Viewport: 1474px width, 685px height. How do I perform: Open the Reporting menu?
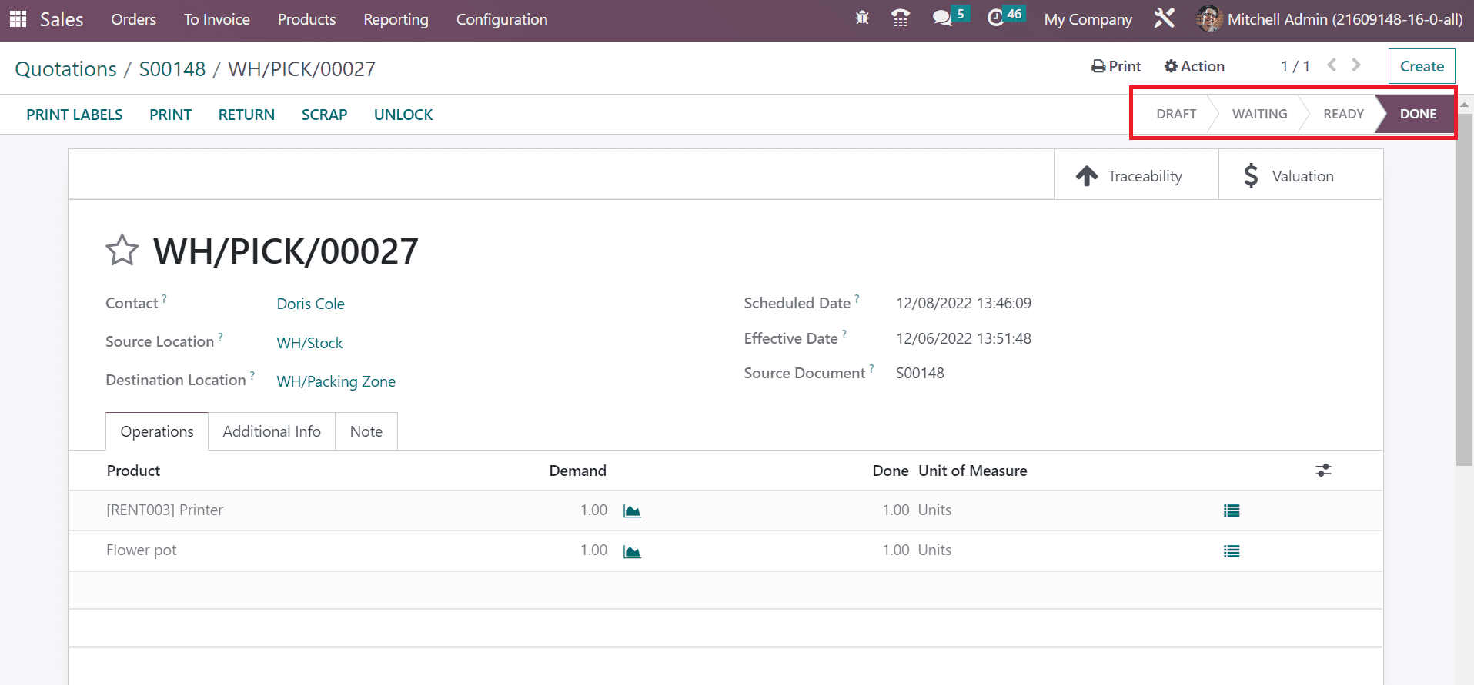[396, 19]
